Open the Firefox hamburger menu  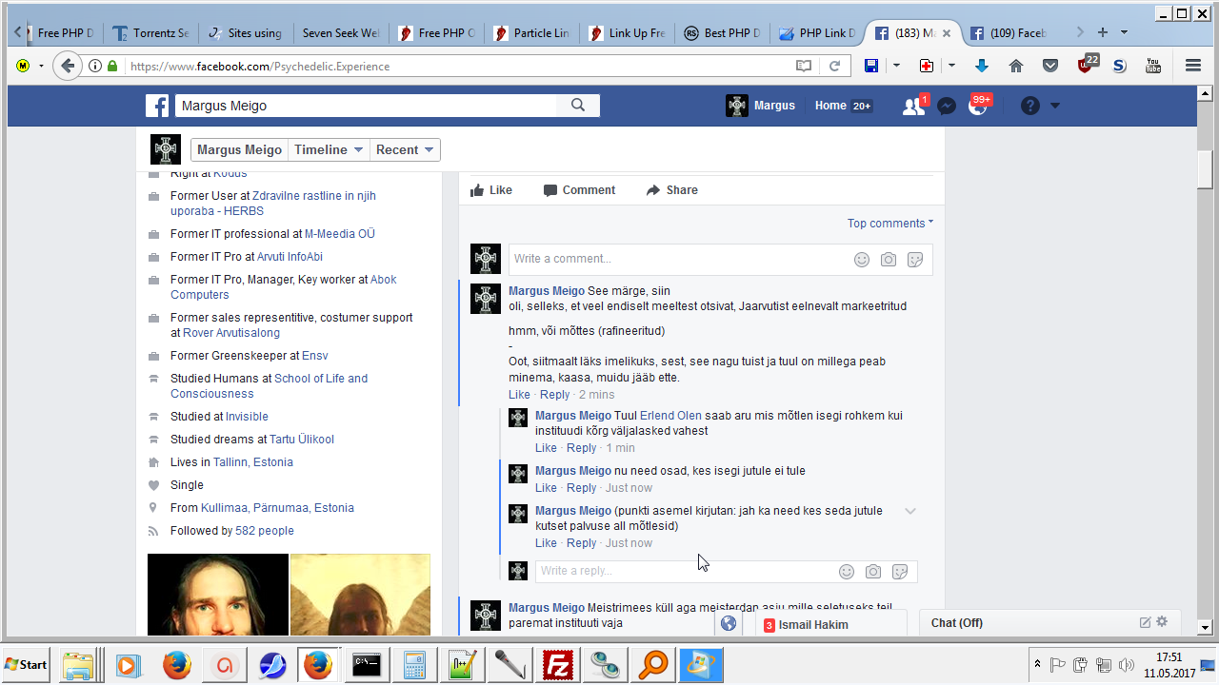[x=1192, y=66]
